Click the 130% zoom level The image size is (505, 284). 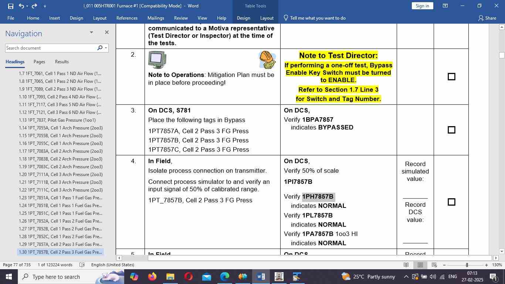click(497, 265)
